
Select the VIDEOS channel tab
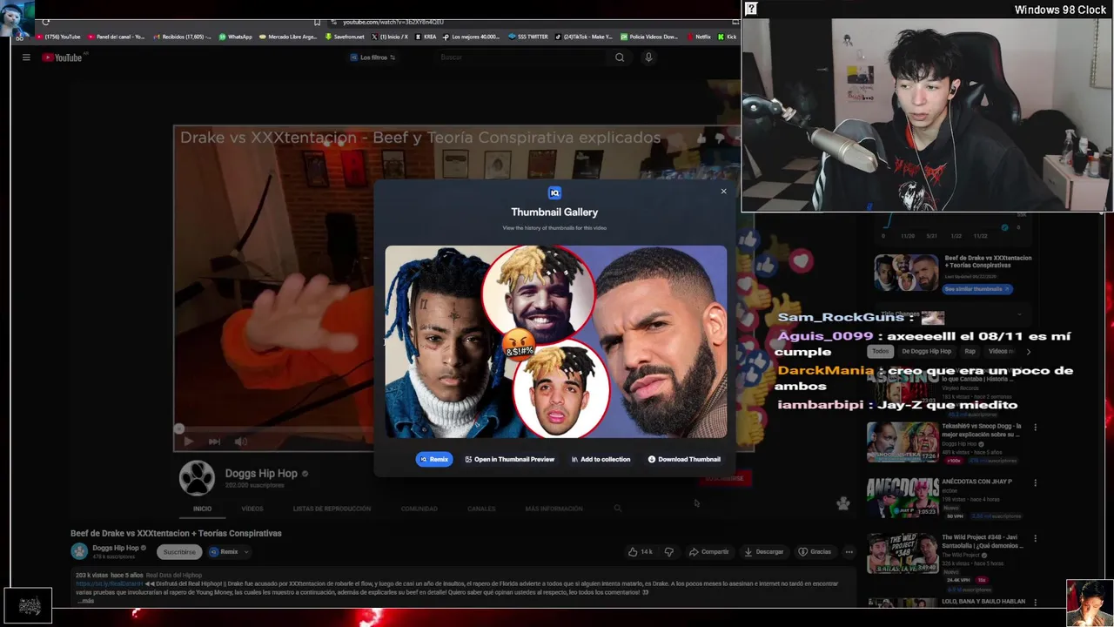pyautogui.click(x=252, y=509)
